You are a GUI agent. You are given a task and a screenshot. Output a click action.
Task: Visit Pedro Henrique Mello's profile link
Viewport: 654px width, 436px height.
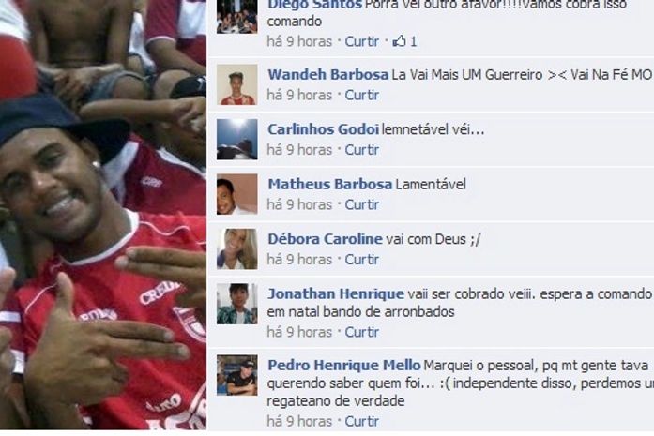click(344, 365)
